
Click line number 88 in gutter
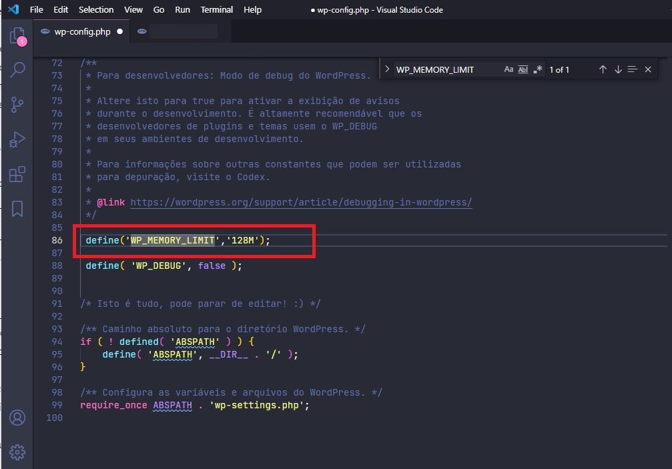pos(57,266)
